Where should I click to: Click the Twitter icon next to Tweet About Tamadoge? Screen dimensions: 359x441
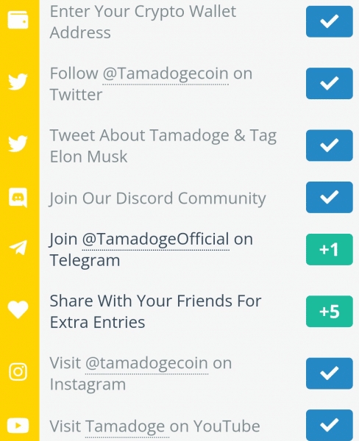point(18,144)
